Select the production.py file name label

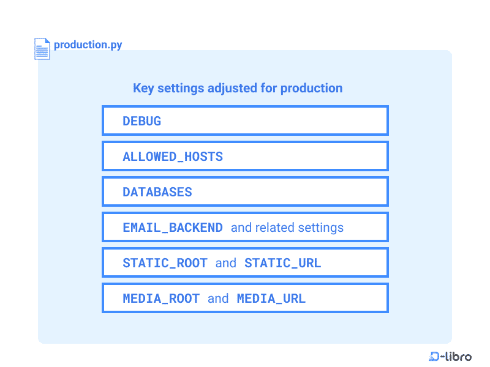tap(88, 45)
